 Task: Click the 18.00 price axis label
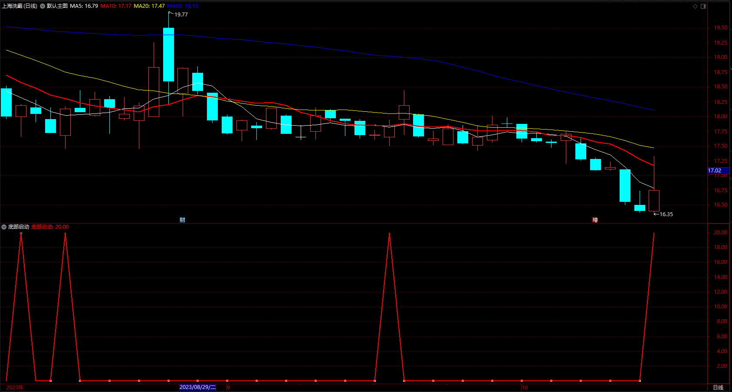tap(721, 117)
